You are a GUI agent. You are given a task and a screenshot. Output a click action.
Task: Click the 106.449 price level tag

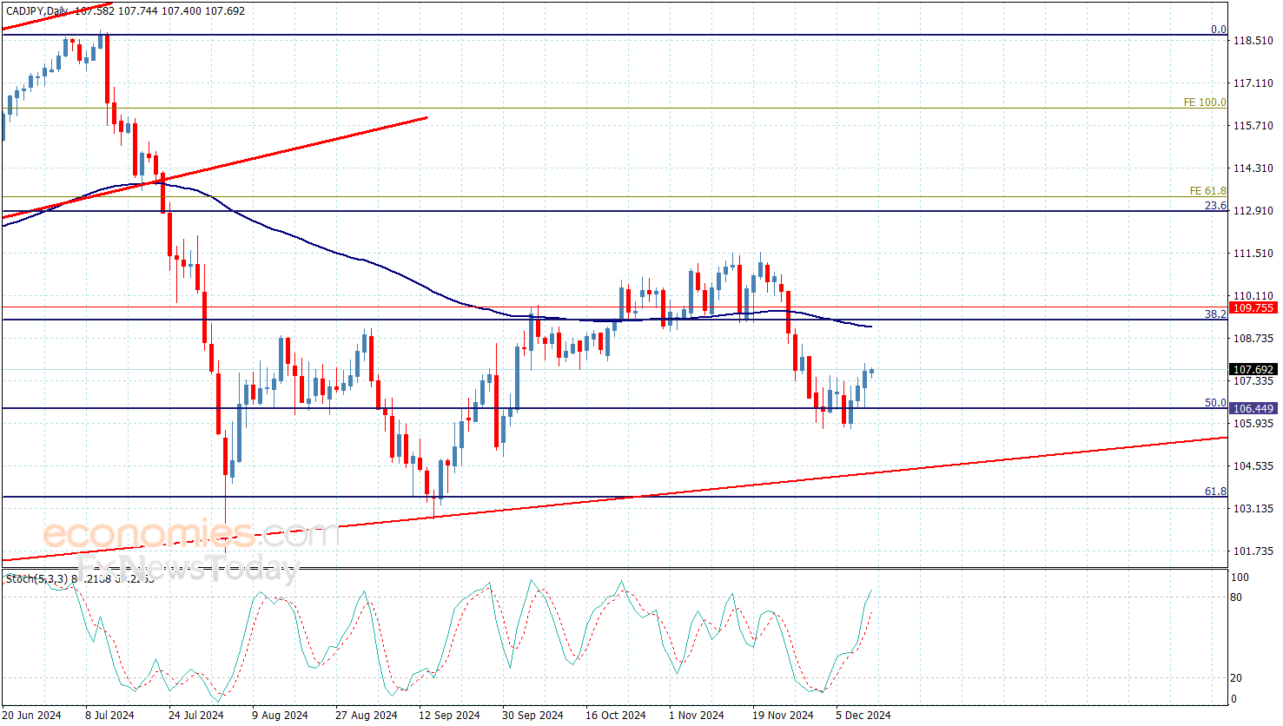[x=1253, y=408]
